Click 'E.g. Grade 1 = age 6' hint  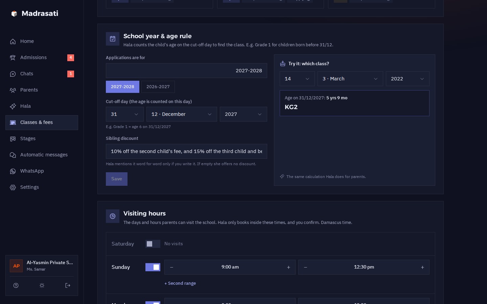click(138, 127)
